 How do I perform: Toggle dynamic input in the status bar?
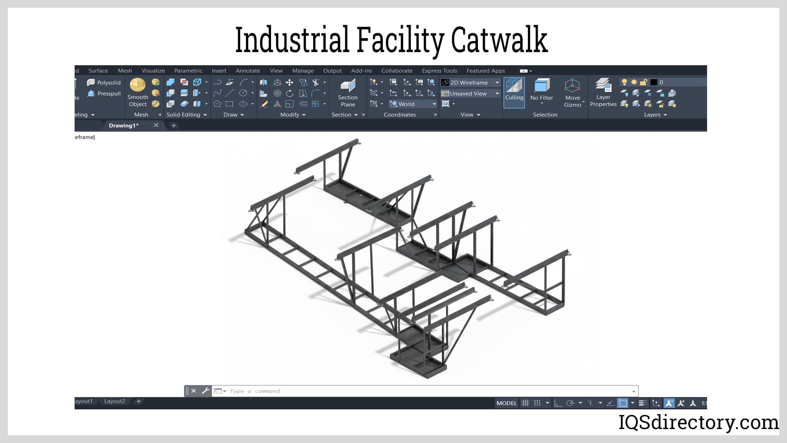click(x=611, y=403)
